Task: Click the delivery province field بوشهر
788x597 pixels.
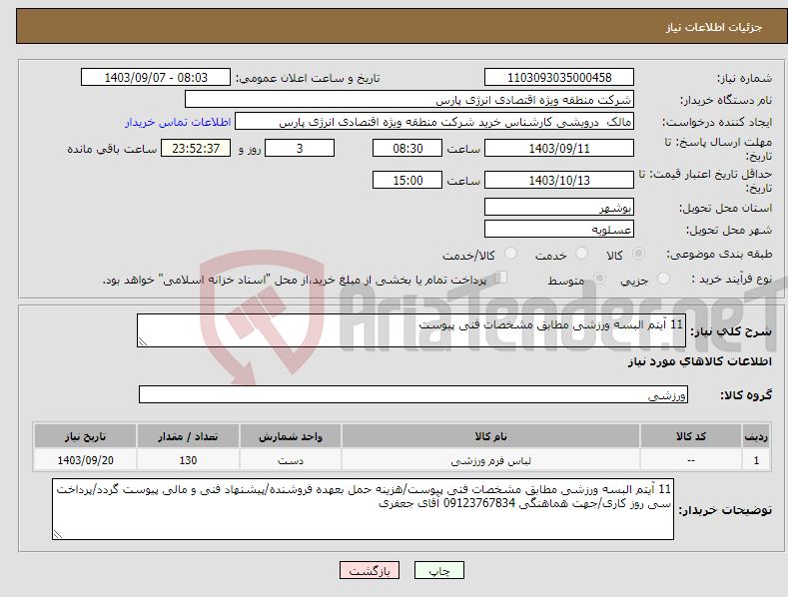Action: click(x=559, y=207)
